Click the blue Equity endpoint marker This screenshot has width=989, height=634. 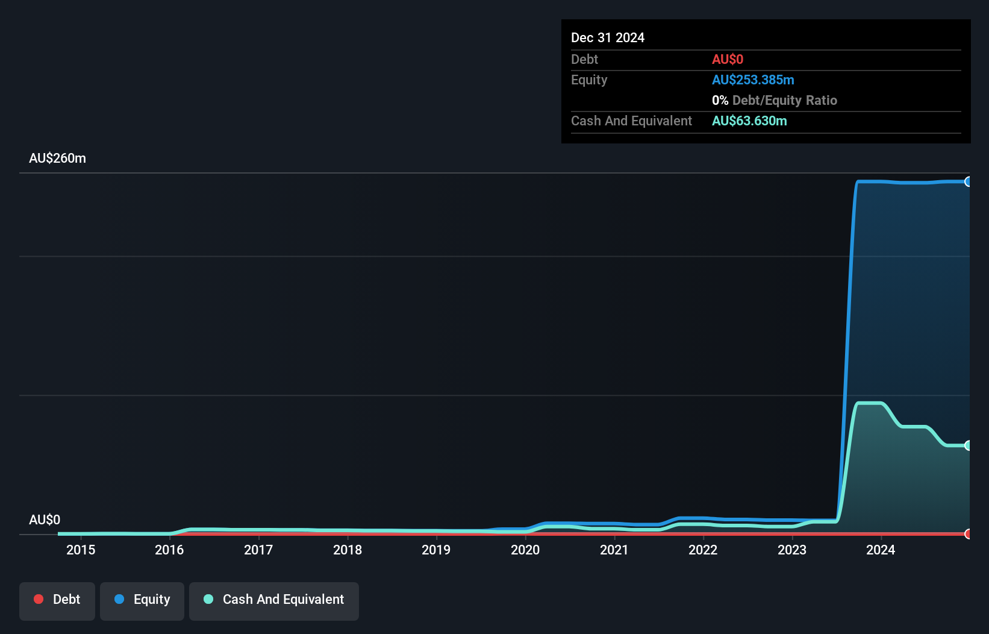[969, 181]
